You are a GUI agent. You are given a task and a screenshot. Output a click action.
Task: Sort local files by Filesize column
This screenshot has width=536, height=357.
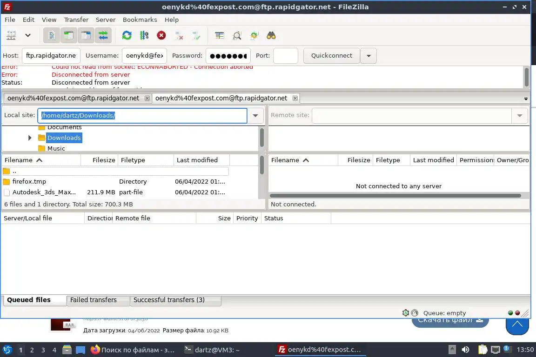(x=100, y=160)
